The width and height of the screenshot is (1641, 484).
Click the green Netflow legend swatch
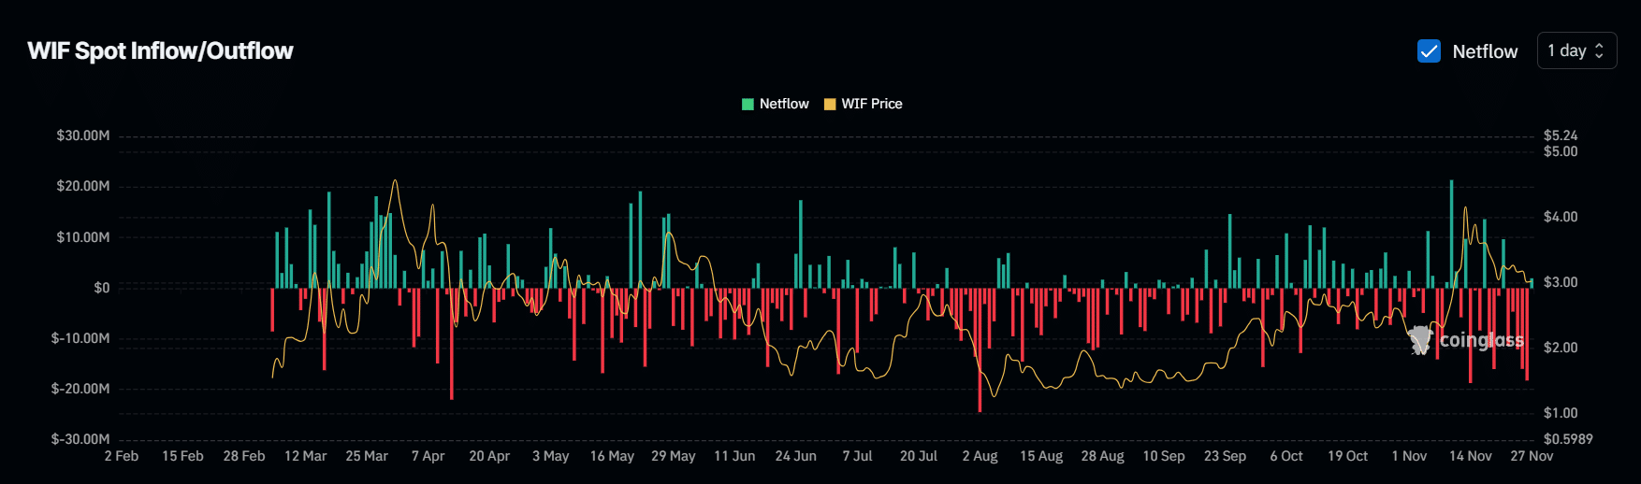tap(748, 104)
